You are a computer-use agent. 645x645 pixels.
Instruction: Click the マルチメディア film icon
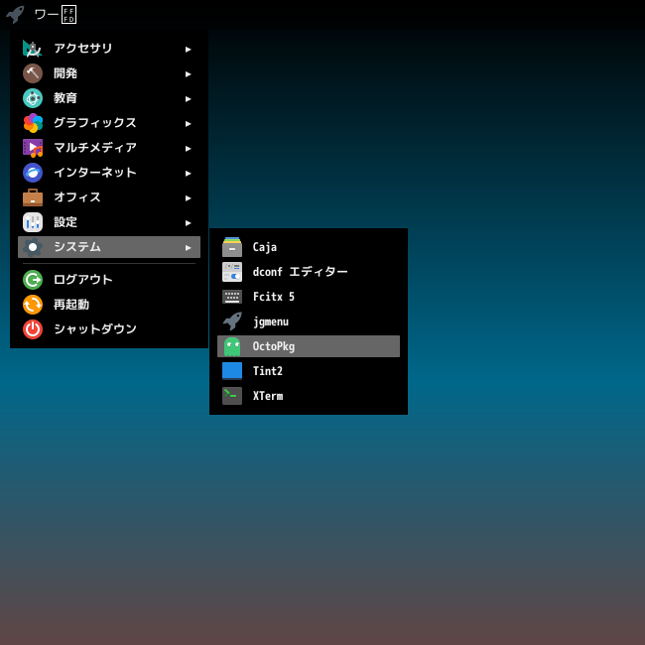33,148
